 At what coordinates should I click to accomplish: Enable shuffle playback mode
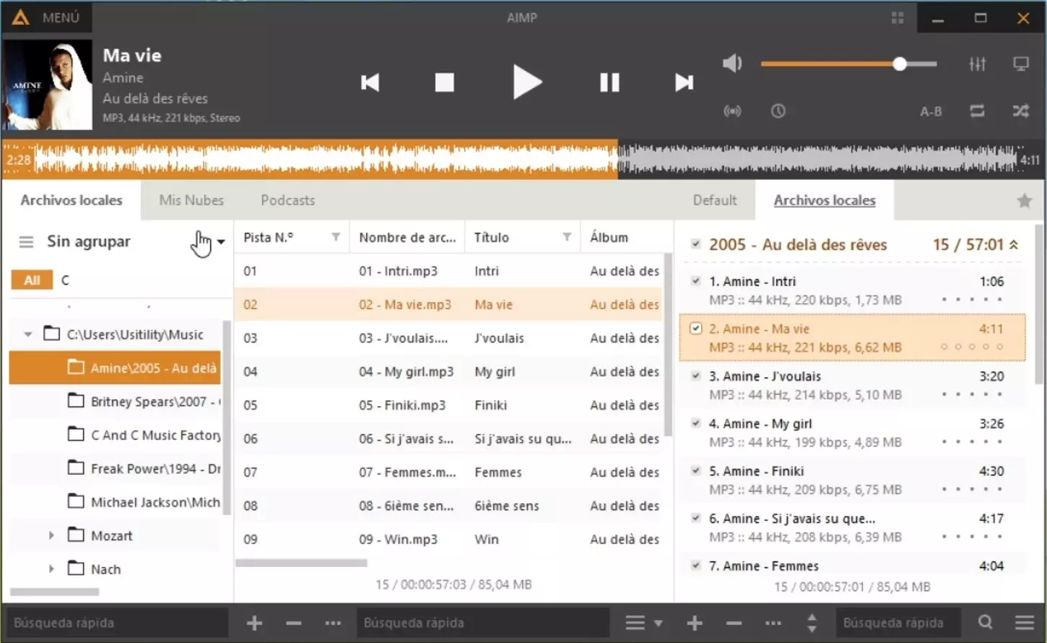[1020, 111]
